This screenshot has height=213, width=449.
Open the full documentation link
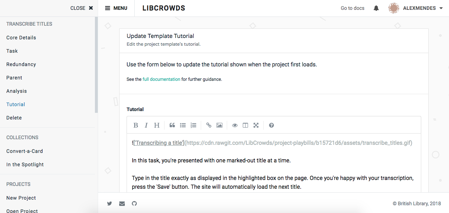pos(161,79)
